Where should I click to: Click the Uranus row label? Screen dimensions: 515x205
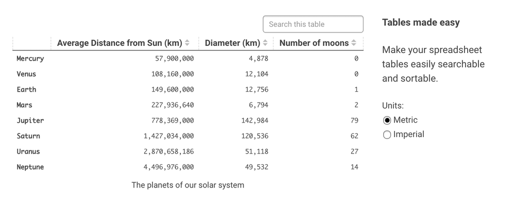tap(28, 151)
